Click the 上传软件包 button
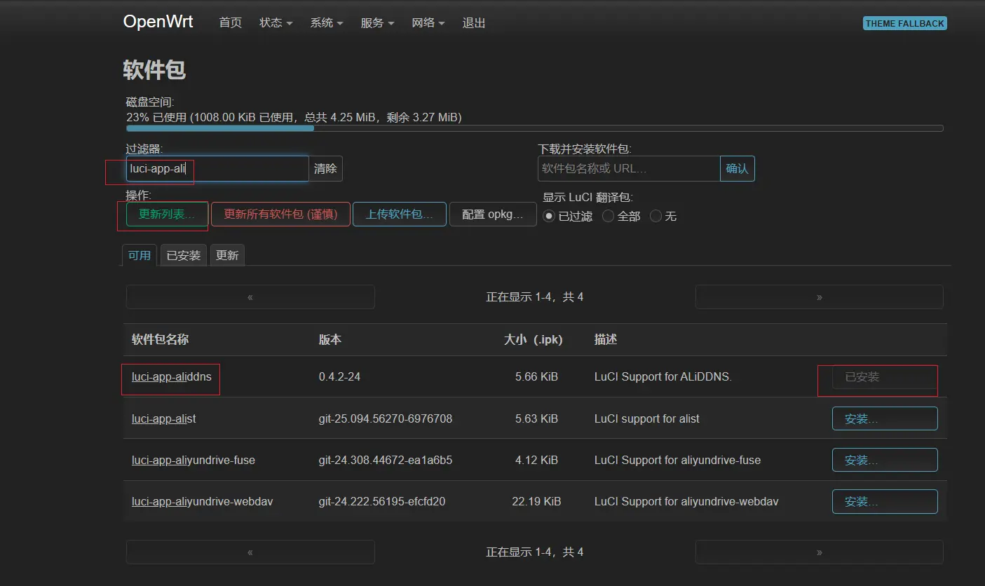The height and width of the screenshot is (586, 985). point(399,214)
